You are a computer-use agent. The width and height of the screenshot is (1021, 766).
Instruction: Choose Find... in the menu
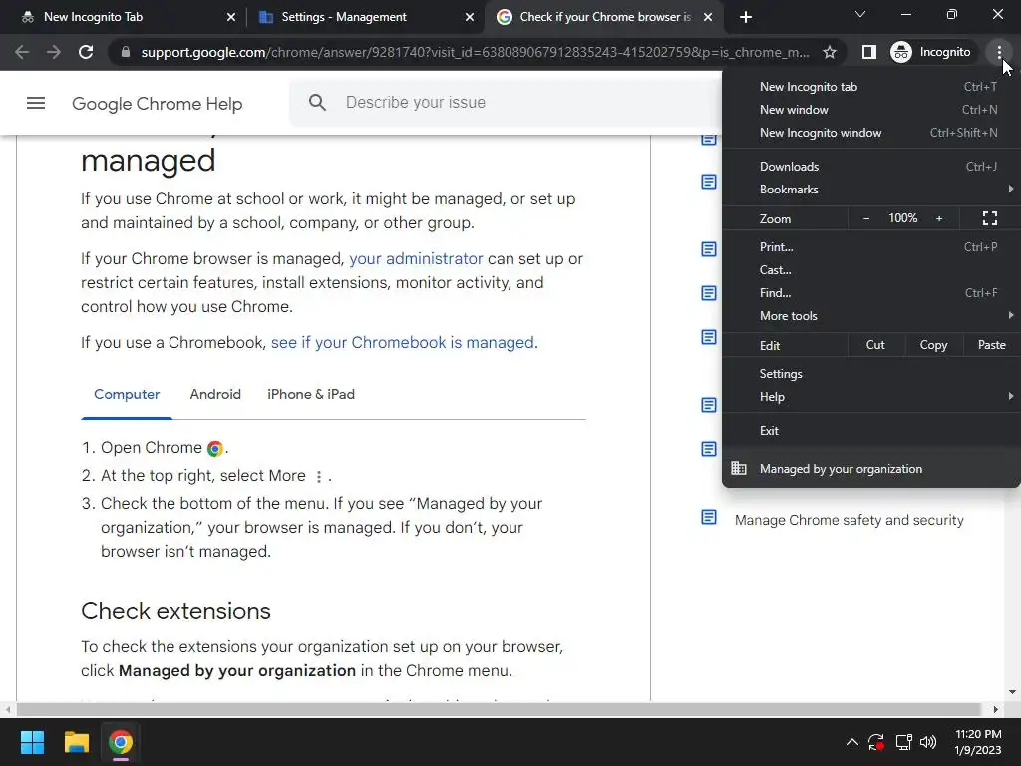[871, 292]
